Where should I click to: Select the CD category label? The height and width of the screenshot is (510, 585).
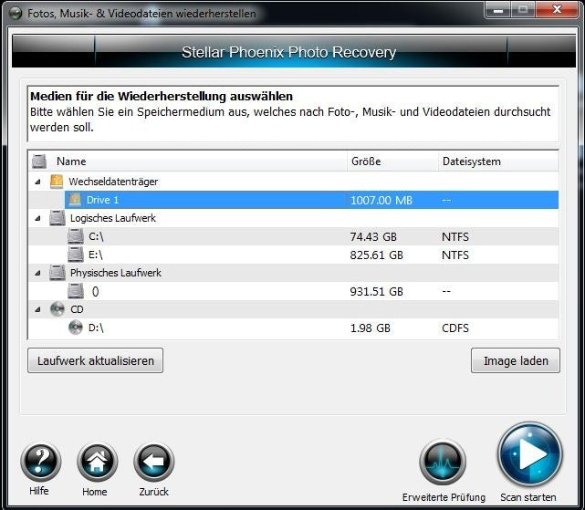(x=77, y=309)
